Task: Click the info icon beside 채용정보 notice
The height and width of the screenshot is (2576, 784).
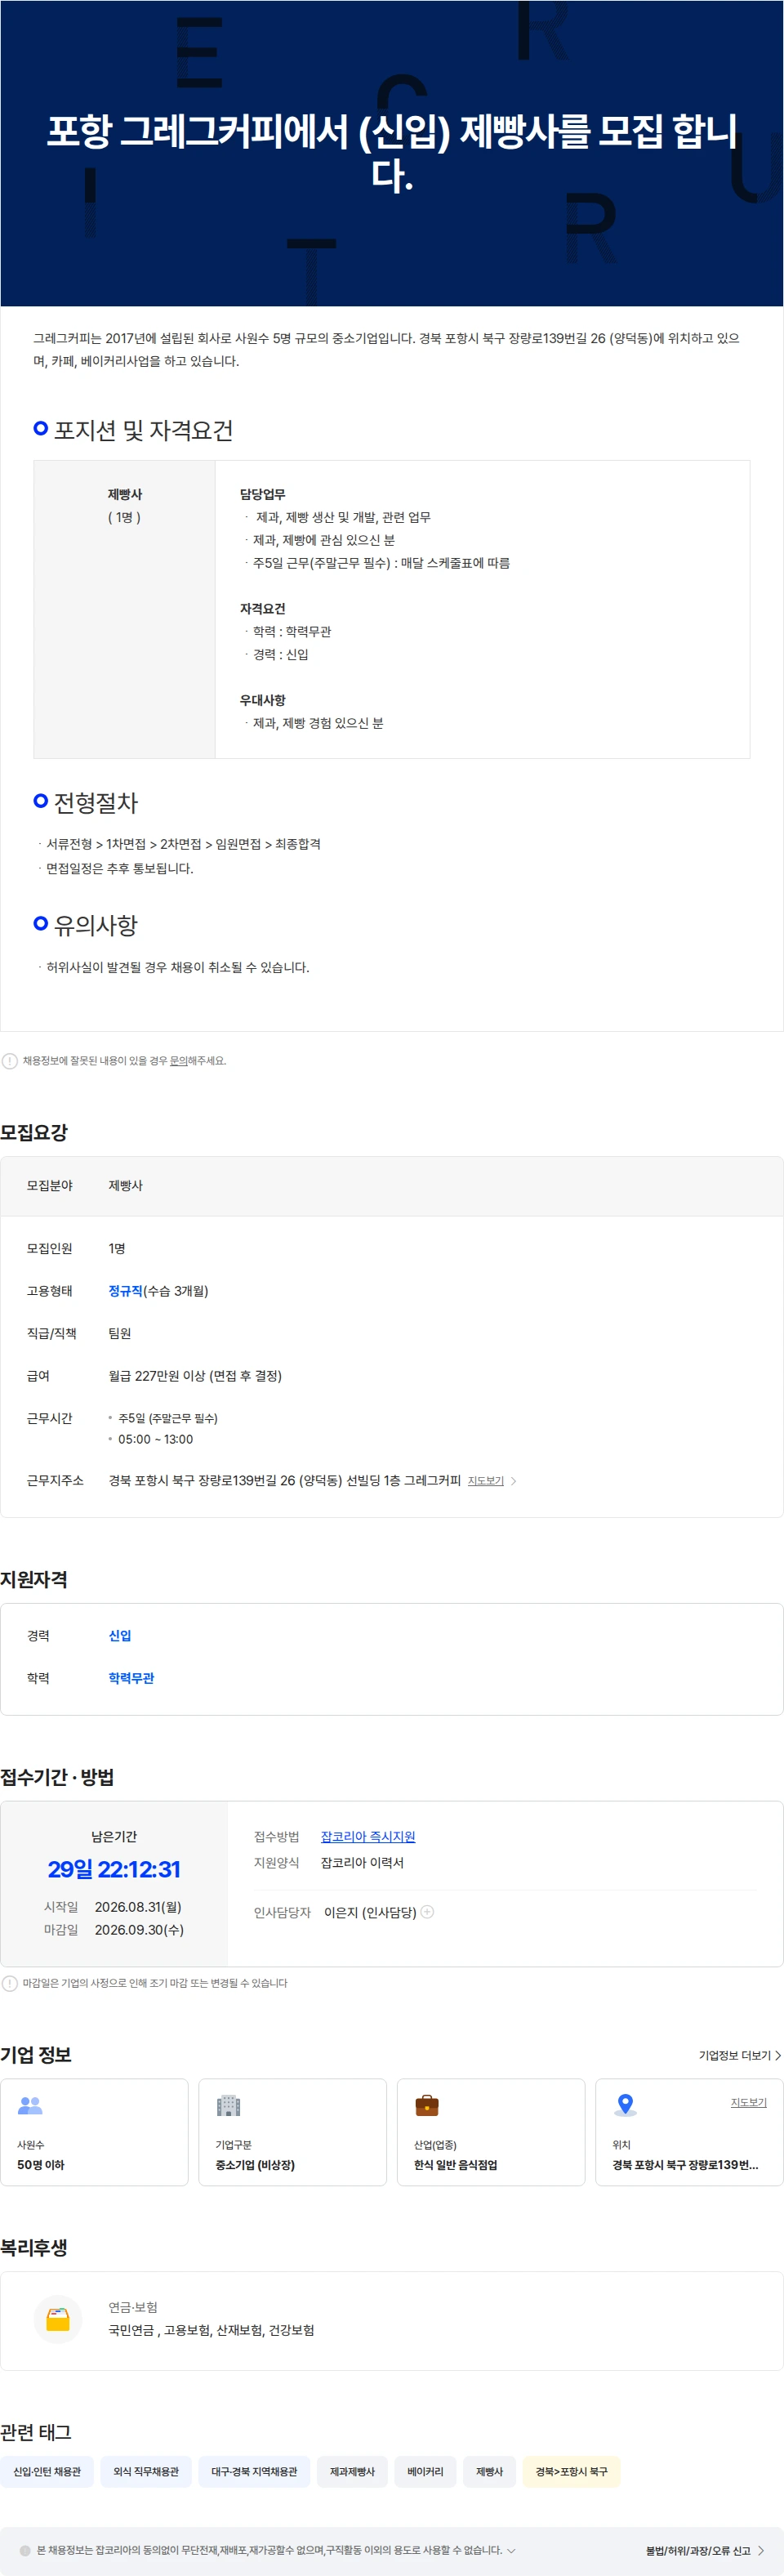Action: (x=10, y=1061)
